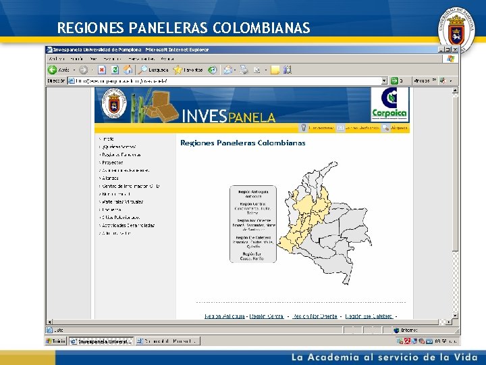Click the system tray clock
Viewport: 486px width, 365px height.
coord(445,341)
